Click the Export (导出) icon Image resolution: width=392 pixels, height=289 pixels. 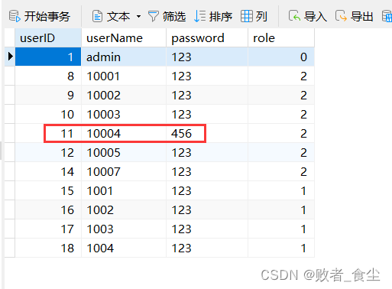pyautogui.click(x=341, y=16)
